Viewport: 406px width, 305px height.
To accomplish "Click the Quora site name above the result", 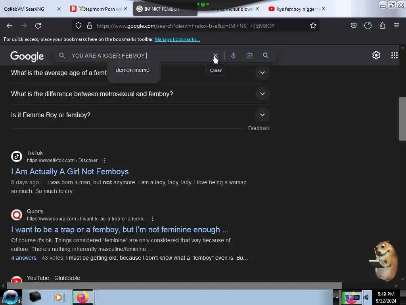I will [35, 211].
